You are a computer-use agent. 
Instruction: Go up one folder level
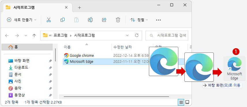(x=34, y=36)
